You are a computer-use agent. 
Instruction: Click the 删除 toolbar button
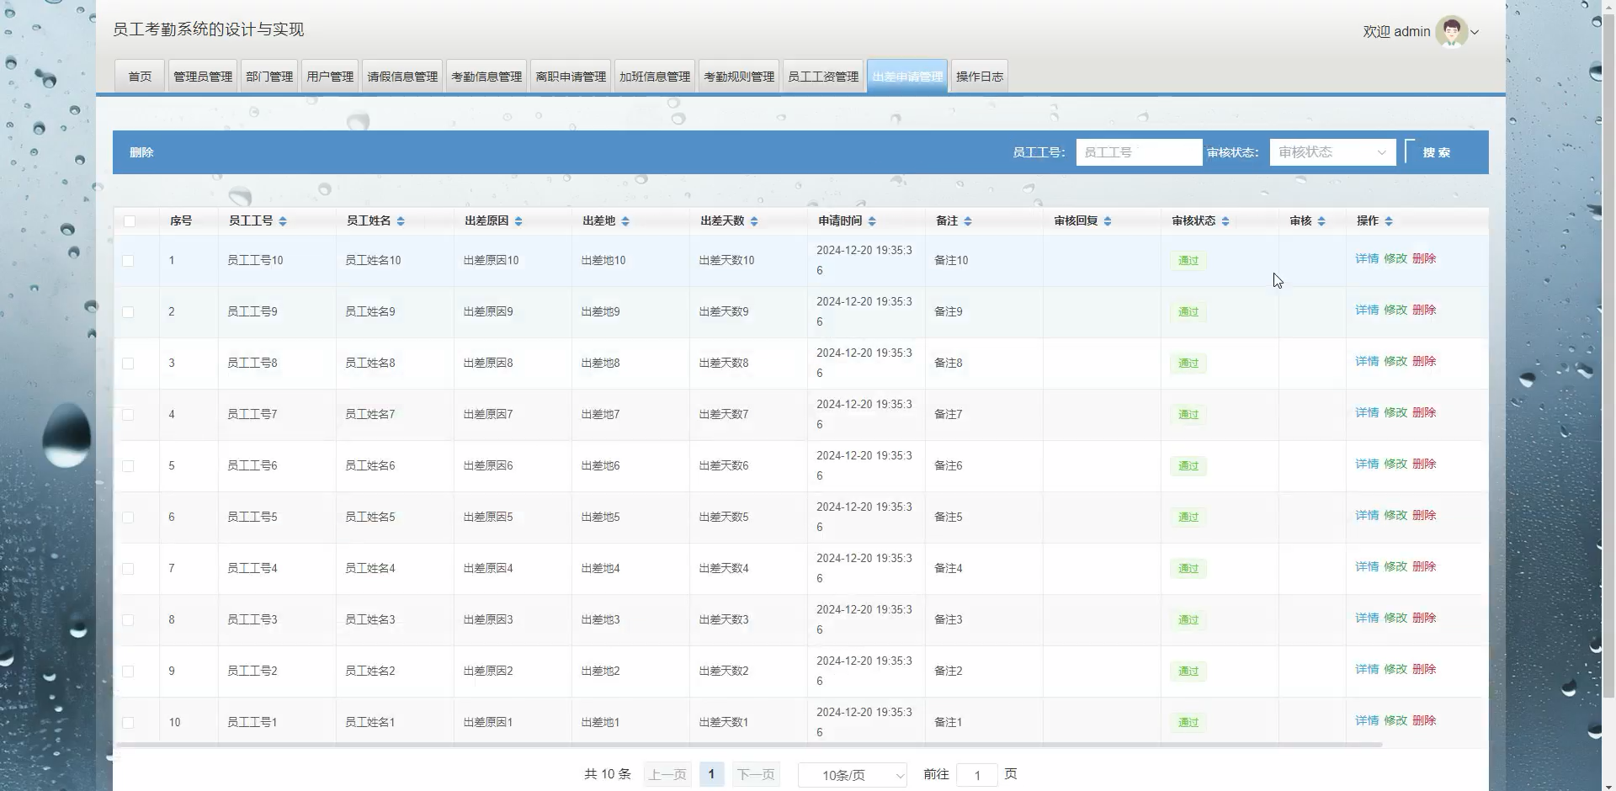click(141, 152)
